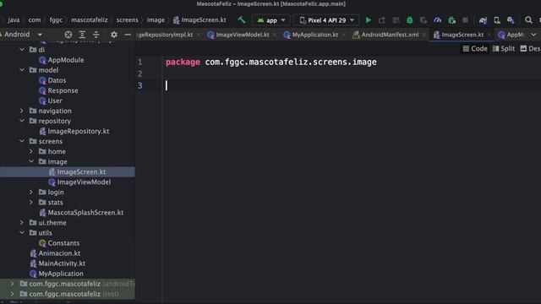
Task: Attach debugger to Android process icon
Action: (451, 20)
